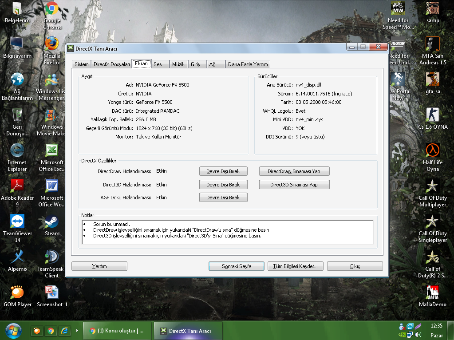454x340 pixels.
Task: Click Chrome quick launch icon
Action: pyautogui.click(x=51, y=331)
